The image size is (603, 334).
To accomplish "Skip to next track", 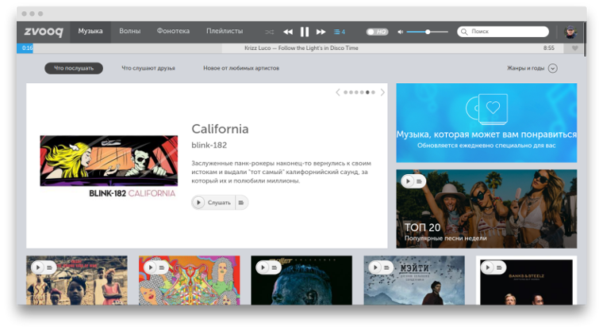I will [x=321, y=32].
